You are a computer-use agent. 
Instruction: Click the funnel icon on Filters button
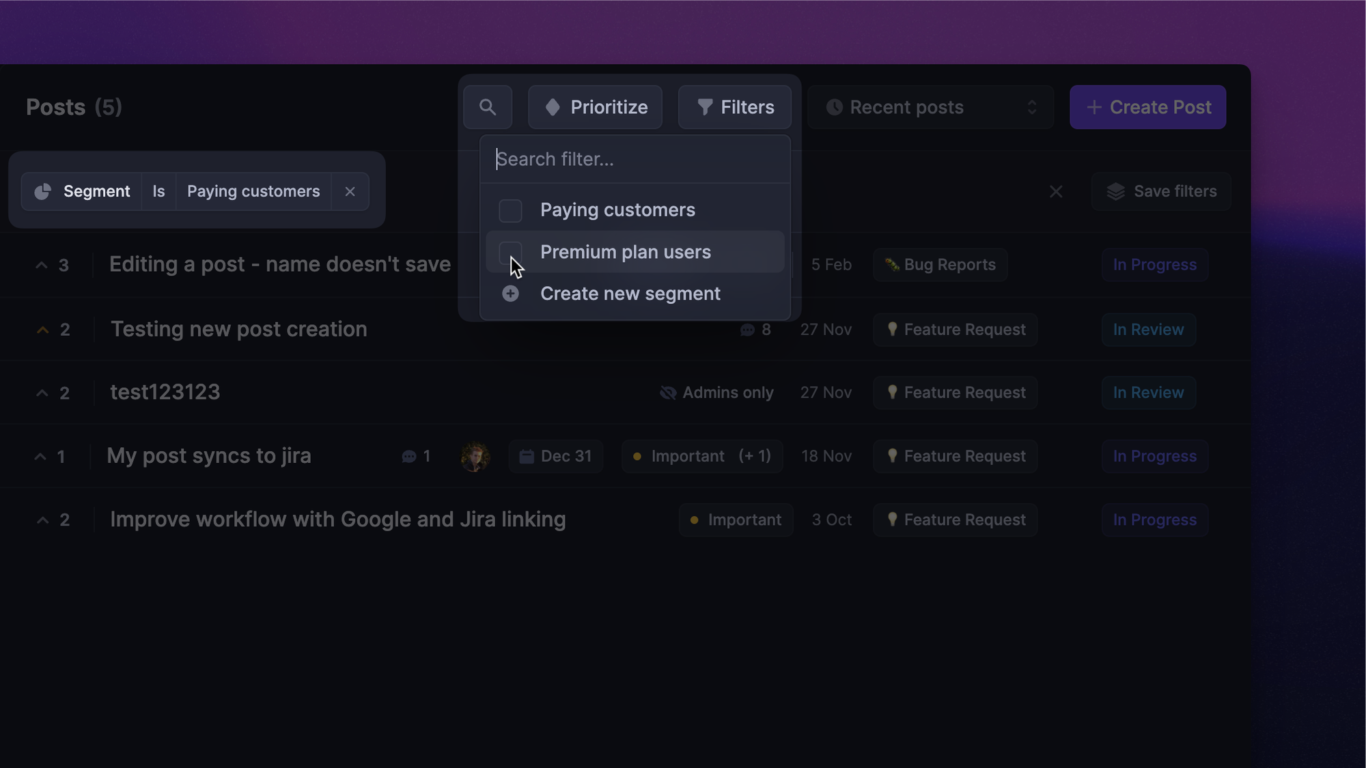point(705,106)
